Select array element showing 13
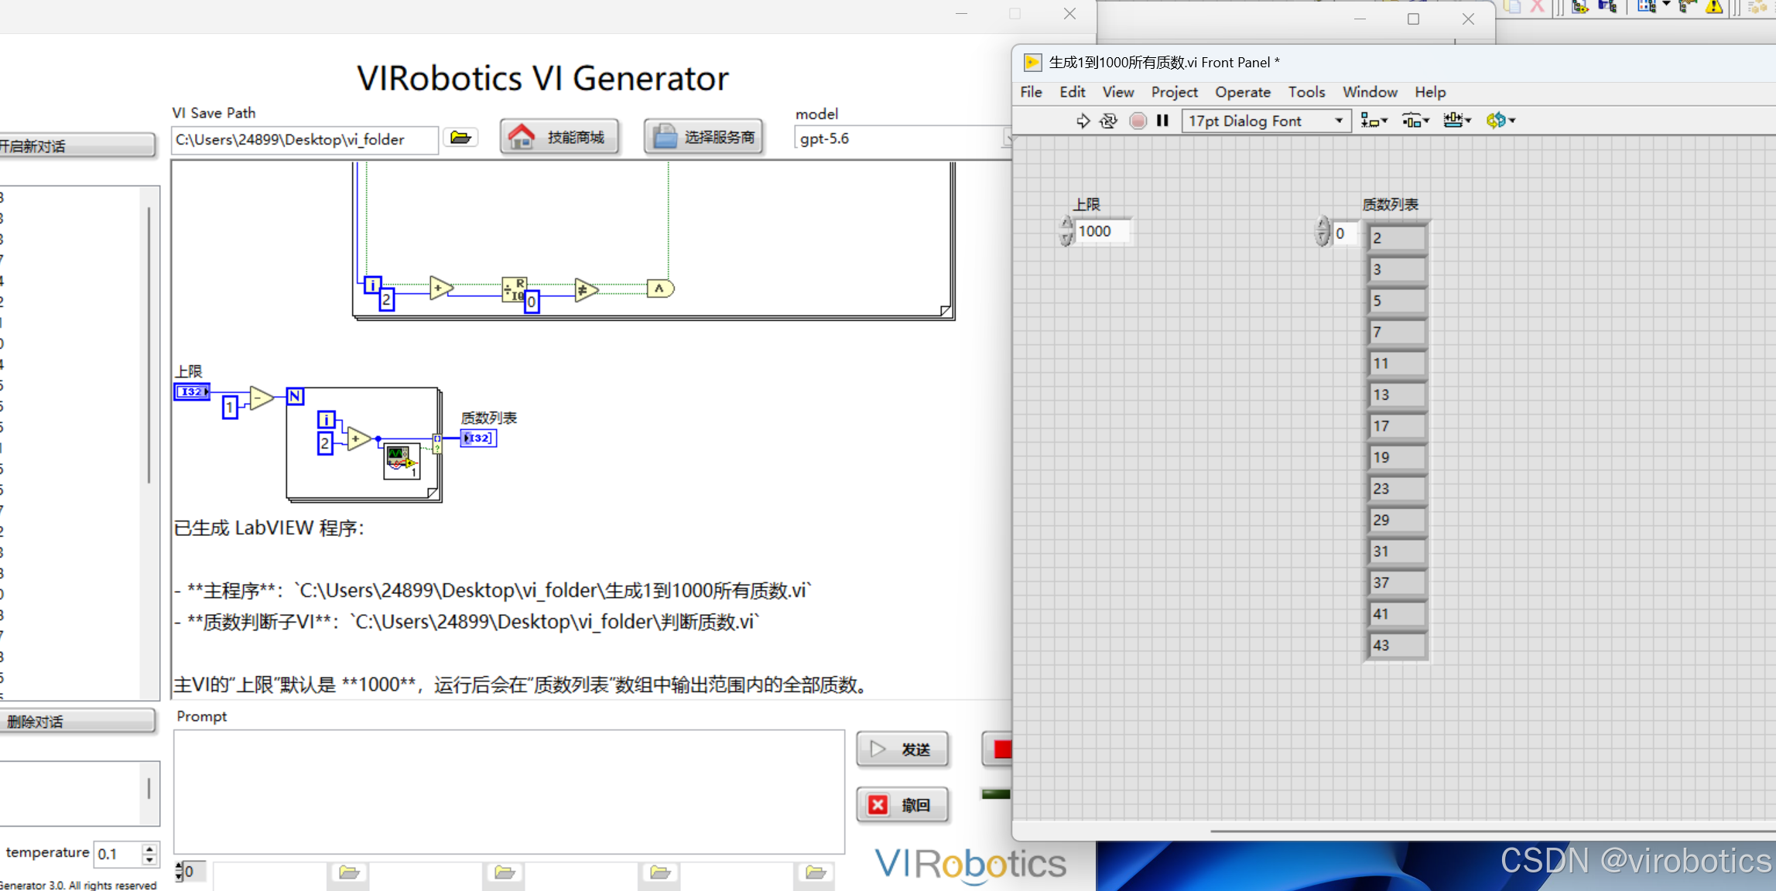The image size is (1776, 891). pos(1398,395)
